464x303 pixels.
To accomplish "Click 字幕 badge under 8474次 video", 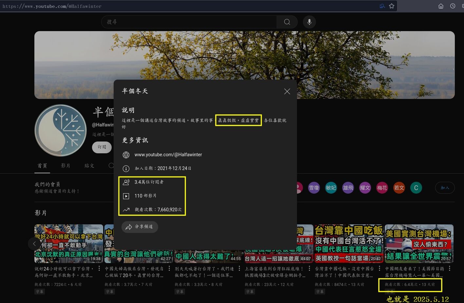I will 320,292.
